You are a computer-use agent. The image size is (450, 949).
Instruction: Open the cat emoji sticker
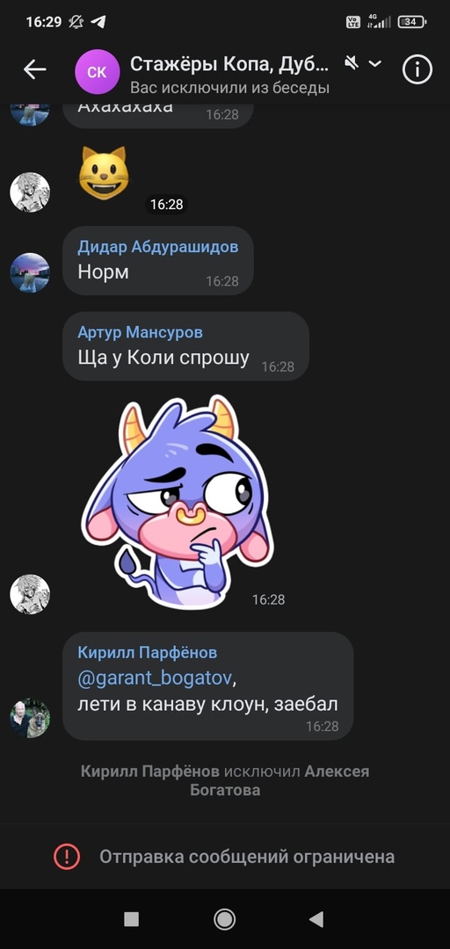click(x=104, y=174)
